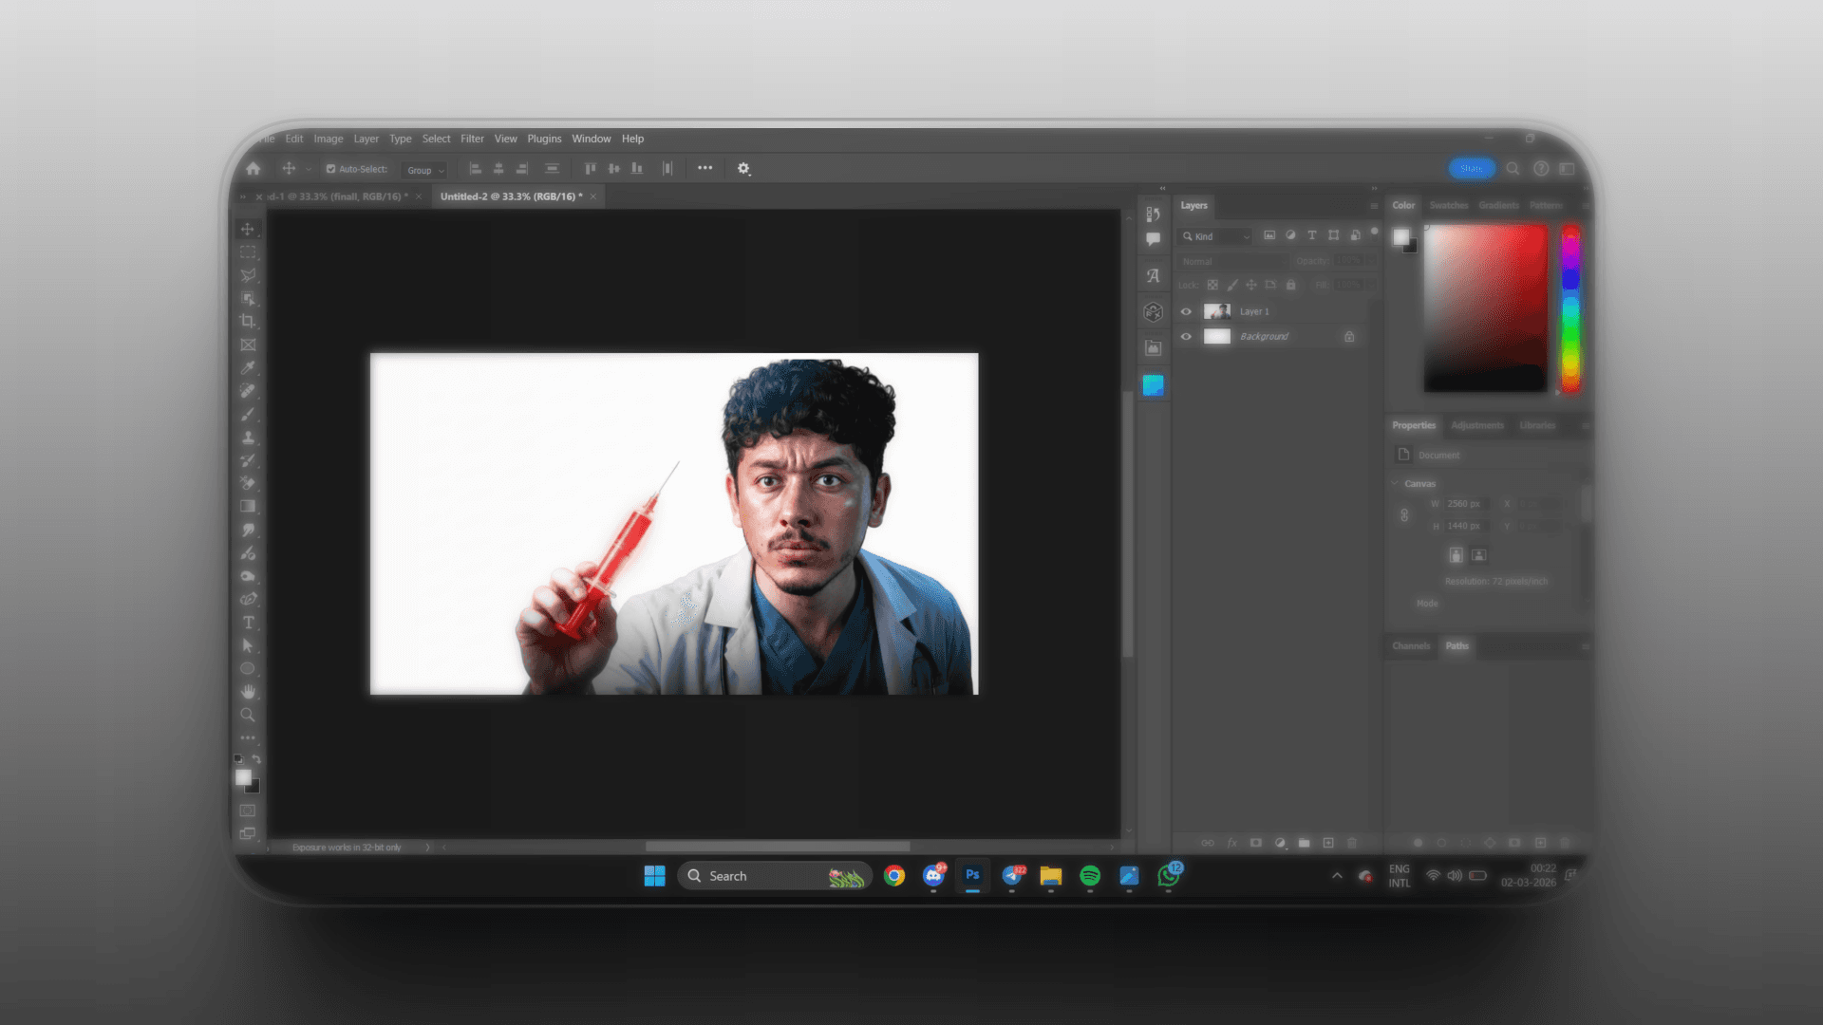Open Spotify from the taskbar
This screenshot has height=1025, width=1823.
(x=1090, y=876)
